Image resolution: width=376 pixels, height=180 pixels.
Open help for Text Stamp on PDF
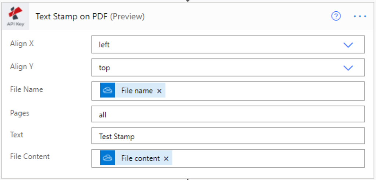pos(336,16)
